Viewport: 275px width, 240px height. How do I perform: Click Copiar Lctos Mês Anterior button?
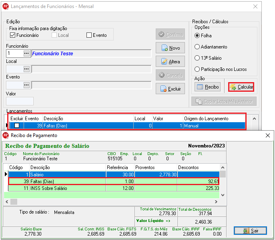[224, 101]
